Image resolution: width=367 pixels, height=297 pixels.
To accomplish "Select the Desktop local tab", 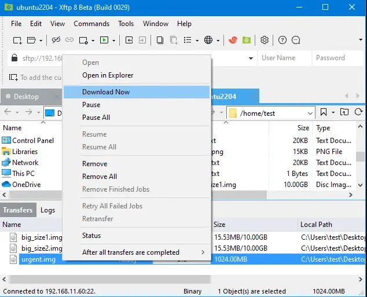I will click(26, 97).
